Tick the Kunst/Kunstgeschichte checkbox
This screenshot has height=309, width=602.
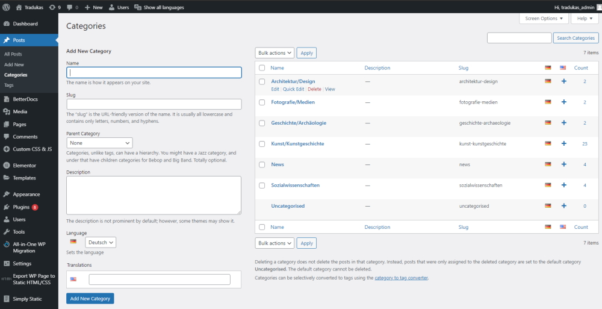click(262, 144)
